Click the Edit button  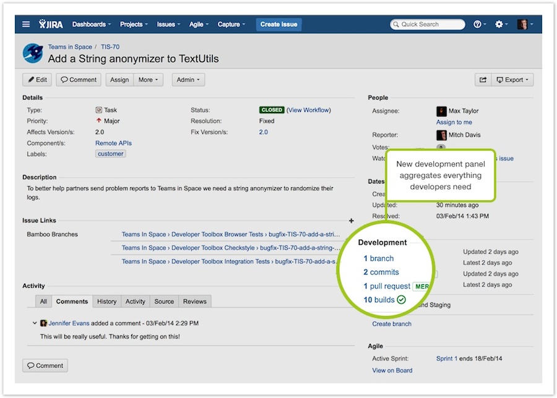[x=37, y=80]
